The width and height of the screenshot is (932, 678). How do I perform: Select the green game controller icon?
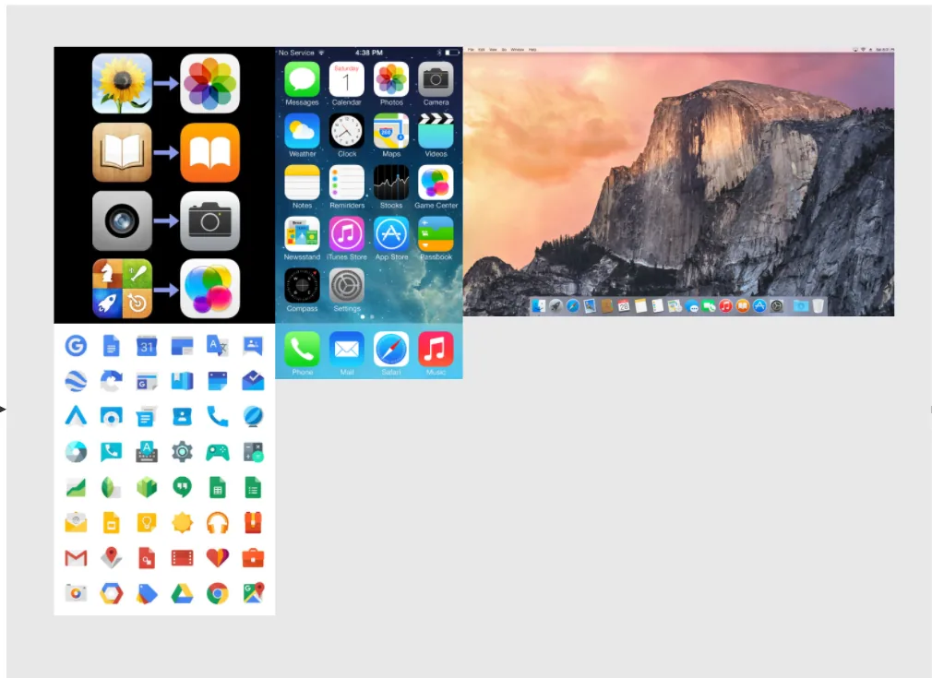(x=217, y=452)
